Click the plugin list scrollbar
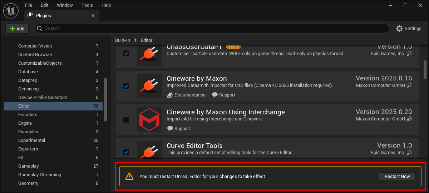 [x=425, y=69]
